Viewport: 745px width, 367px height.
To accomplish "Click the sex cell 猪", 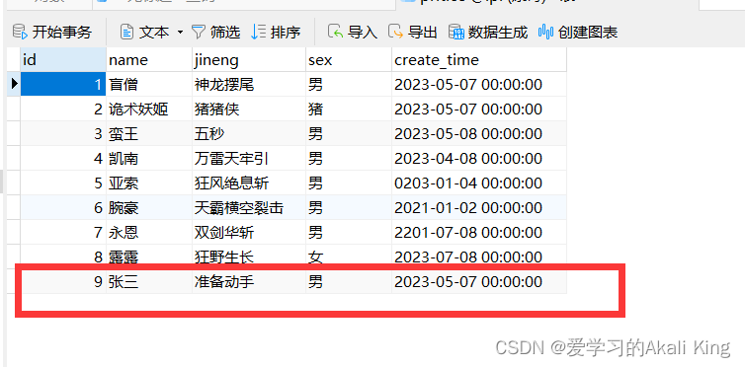I will [x=349, y=110].
